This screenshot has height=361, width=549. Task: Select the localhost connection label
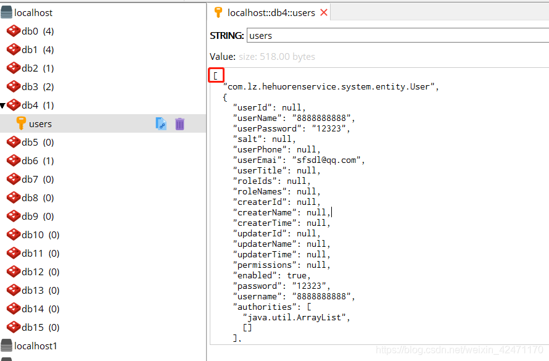click(x=33, y=13)
